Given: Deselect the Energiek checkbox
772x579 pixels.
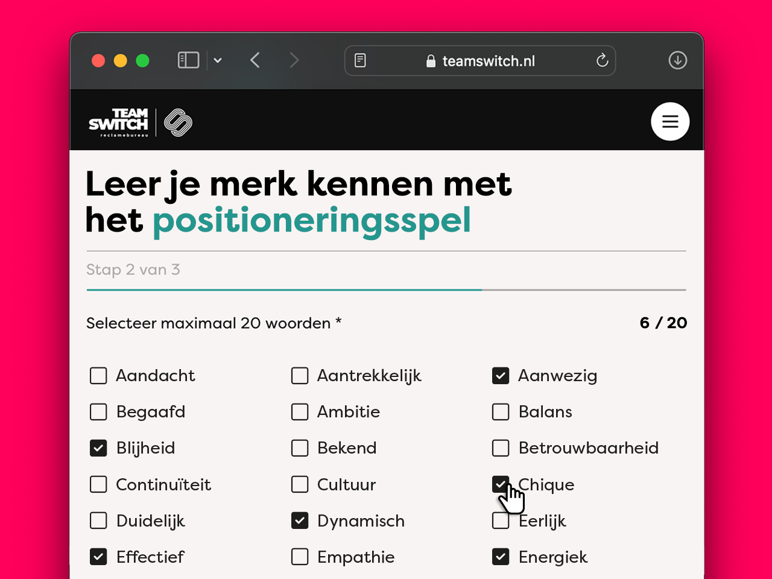Looking at the screenshot, I should click(501, 557).
